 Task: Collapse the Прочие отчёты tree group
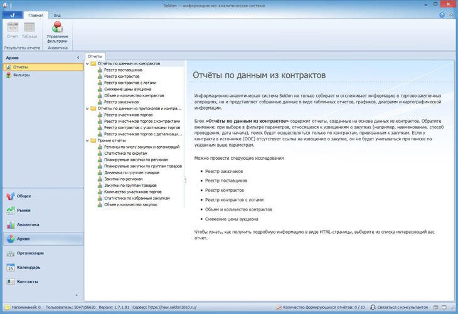coord(88,140)
